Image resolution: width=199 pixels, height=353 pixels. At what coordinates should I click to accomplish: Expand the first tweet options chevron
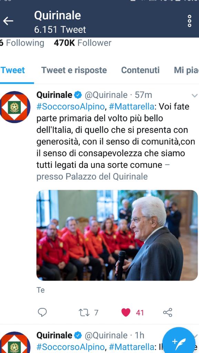(194, 95)
